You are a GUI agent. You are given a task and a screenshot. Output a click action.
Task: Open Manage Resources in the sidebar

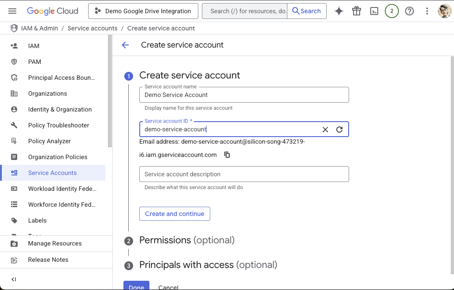click(56, 244)
